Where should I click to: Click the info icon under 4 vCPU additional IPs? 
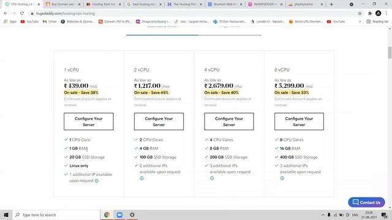click(x=212, y=178)
